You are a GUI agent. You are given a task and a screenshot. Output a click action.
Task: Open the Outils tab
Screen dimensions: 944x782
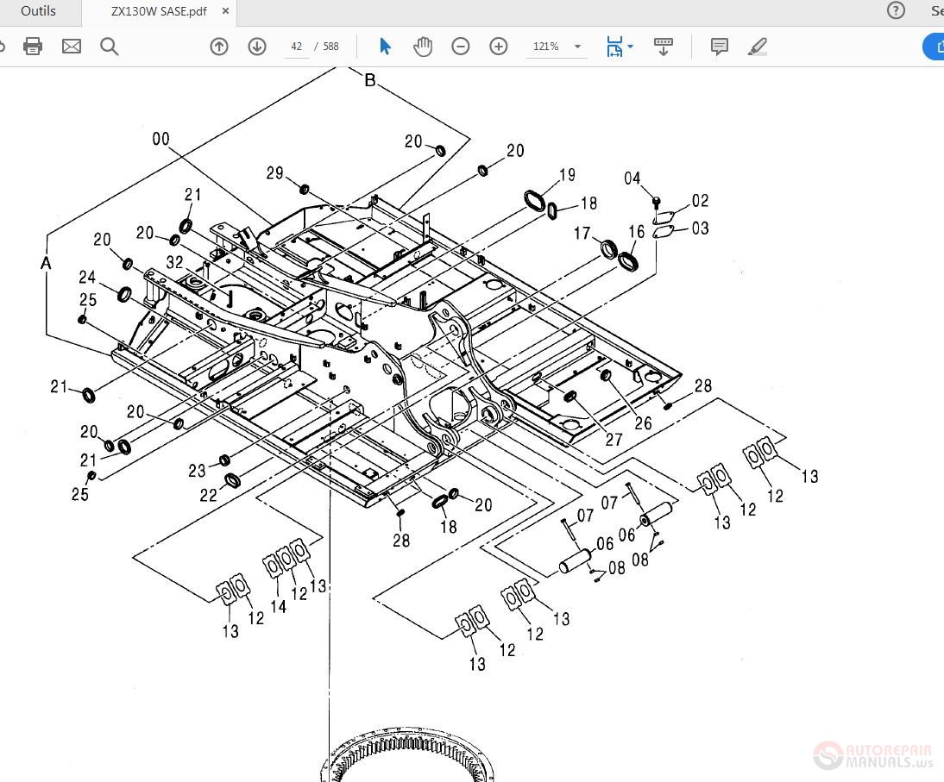(39, 11)
